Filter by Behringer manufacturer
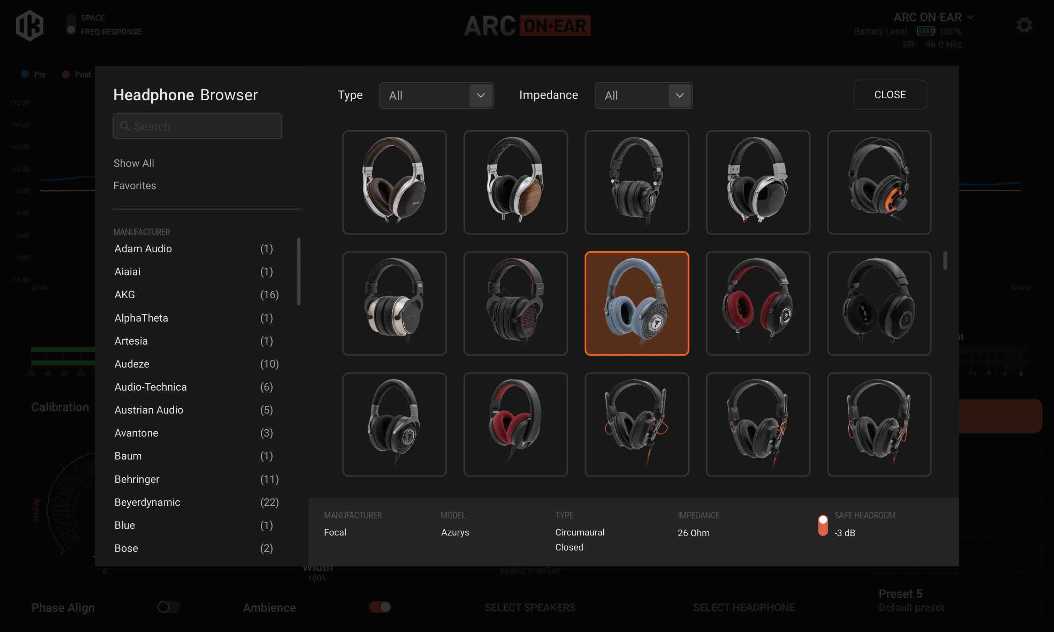This screenshot has height=632, width=1054. (x=196, y=479)
